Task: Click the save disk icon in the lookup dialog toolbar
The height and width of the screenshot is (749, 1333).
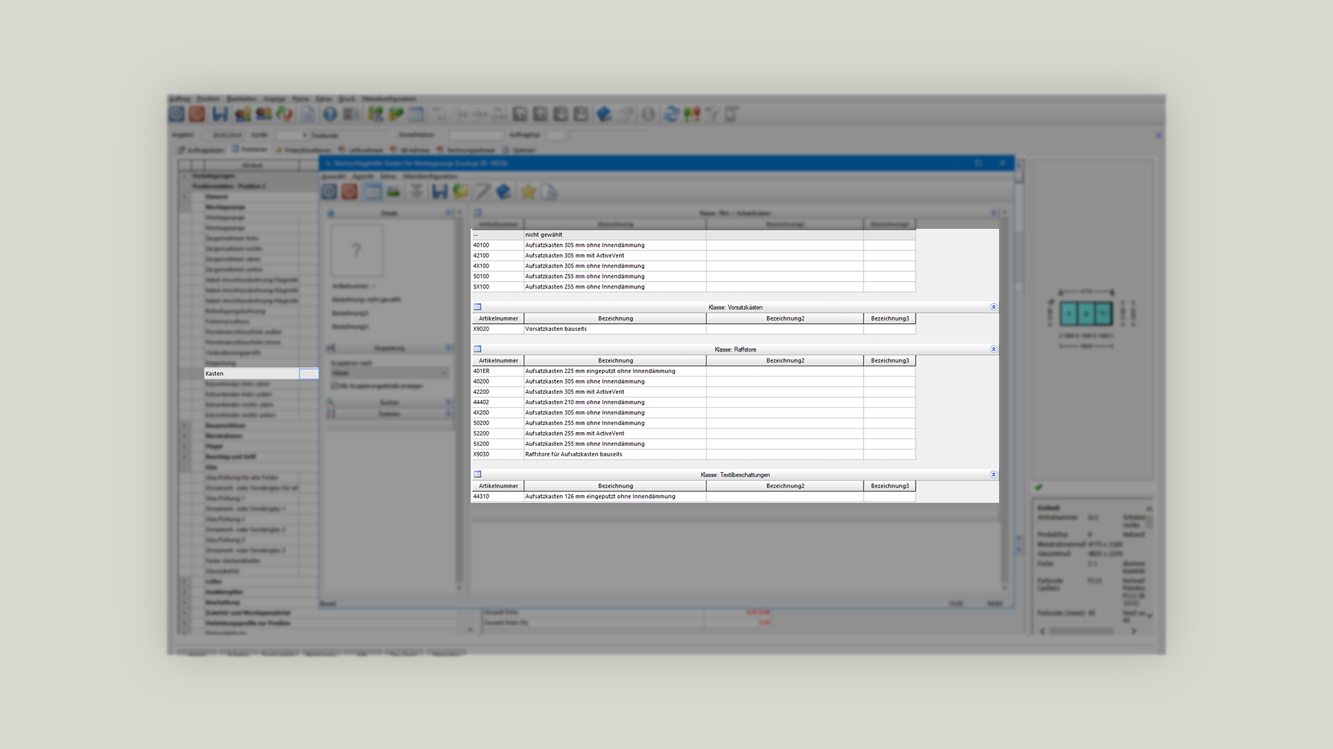Action: tap(439, 192)
